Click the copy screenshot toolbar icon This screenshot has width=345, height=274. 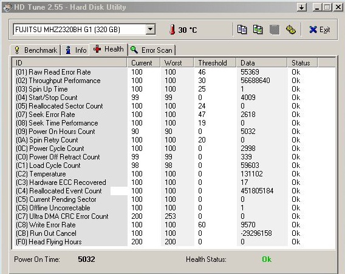tap(258, 30)
